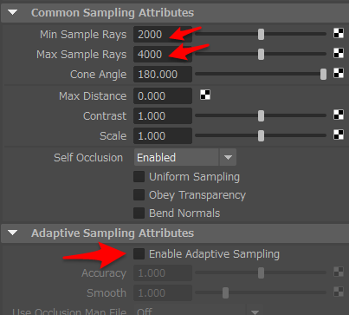Click the Max Distance value field
349x315 pixels.
tap(163, 96)
